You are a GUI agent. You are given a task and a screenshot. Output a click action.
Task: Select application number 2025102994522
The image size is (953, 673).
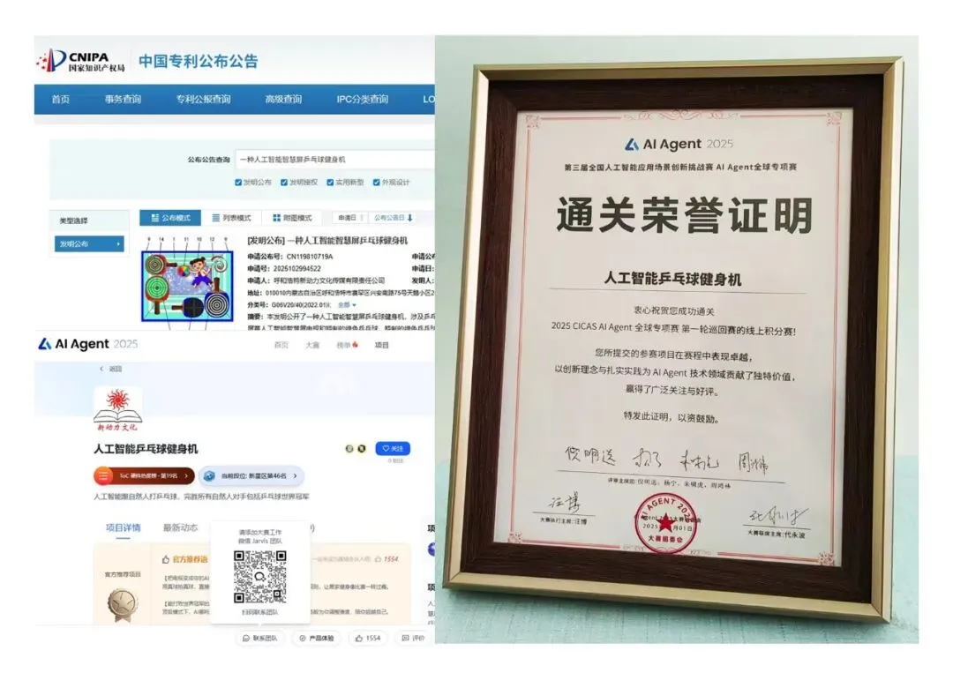(x=297, y=268)
